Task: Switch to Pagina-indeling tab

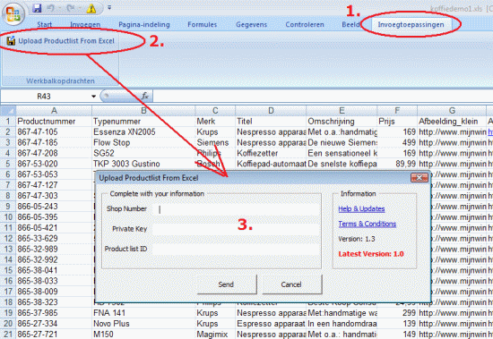Action: (144, 24)
